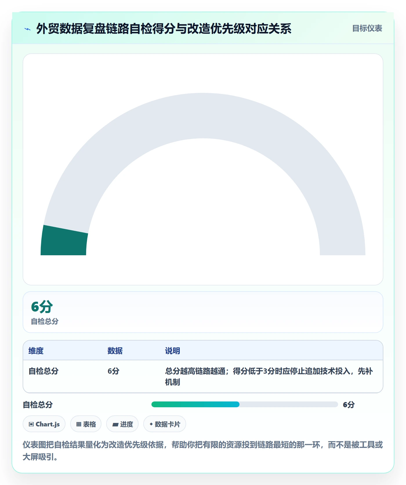Image resolution: width=406 pixels, height=485 pixels.
Task: Click the 6分 label beside progress bar
Action: (x=349, y=405)
